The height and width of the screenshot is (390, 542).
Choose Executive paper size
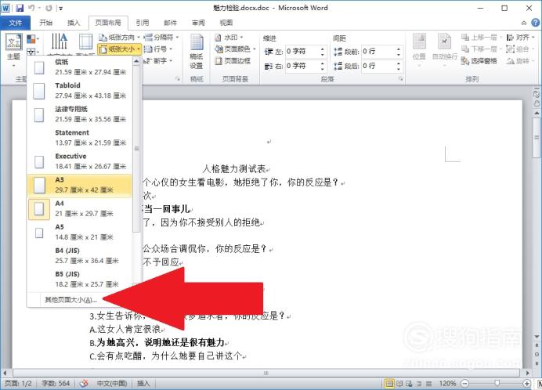80,161
